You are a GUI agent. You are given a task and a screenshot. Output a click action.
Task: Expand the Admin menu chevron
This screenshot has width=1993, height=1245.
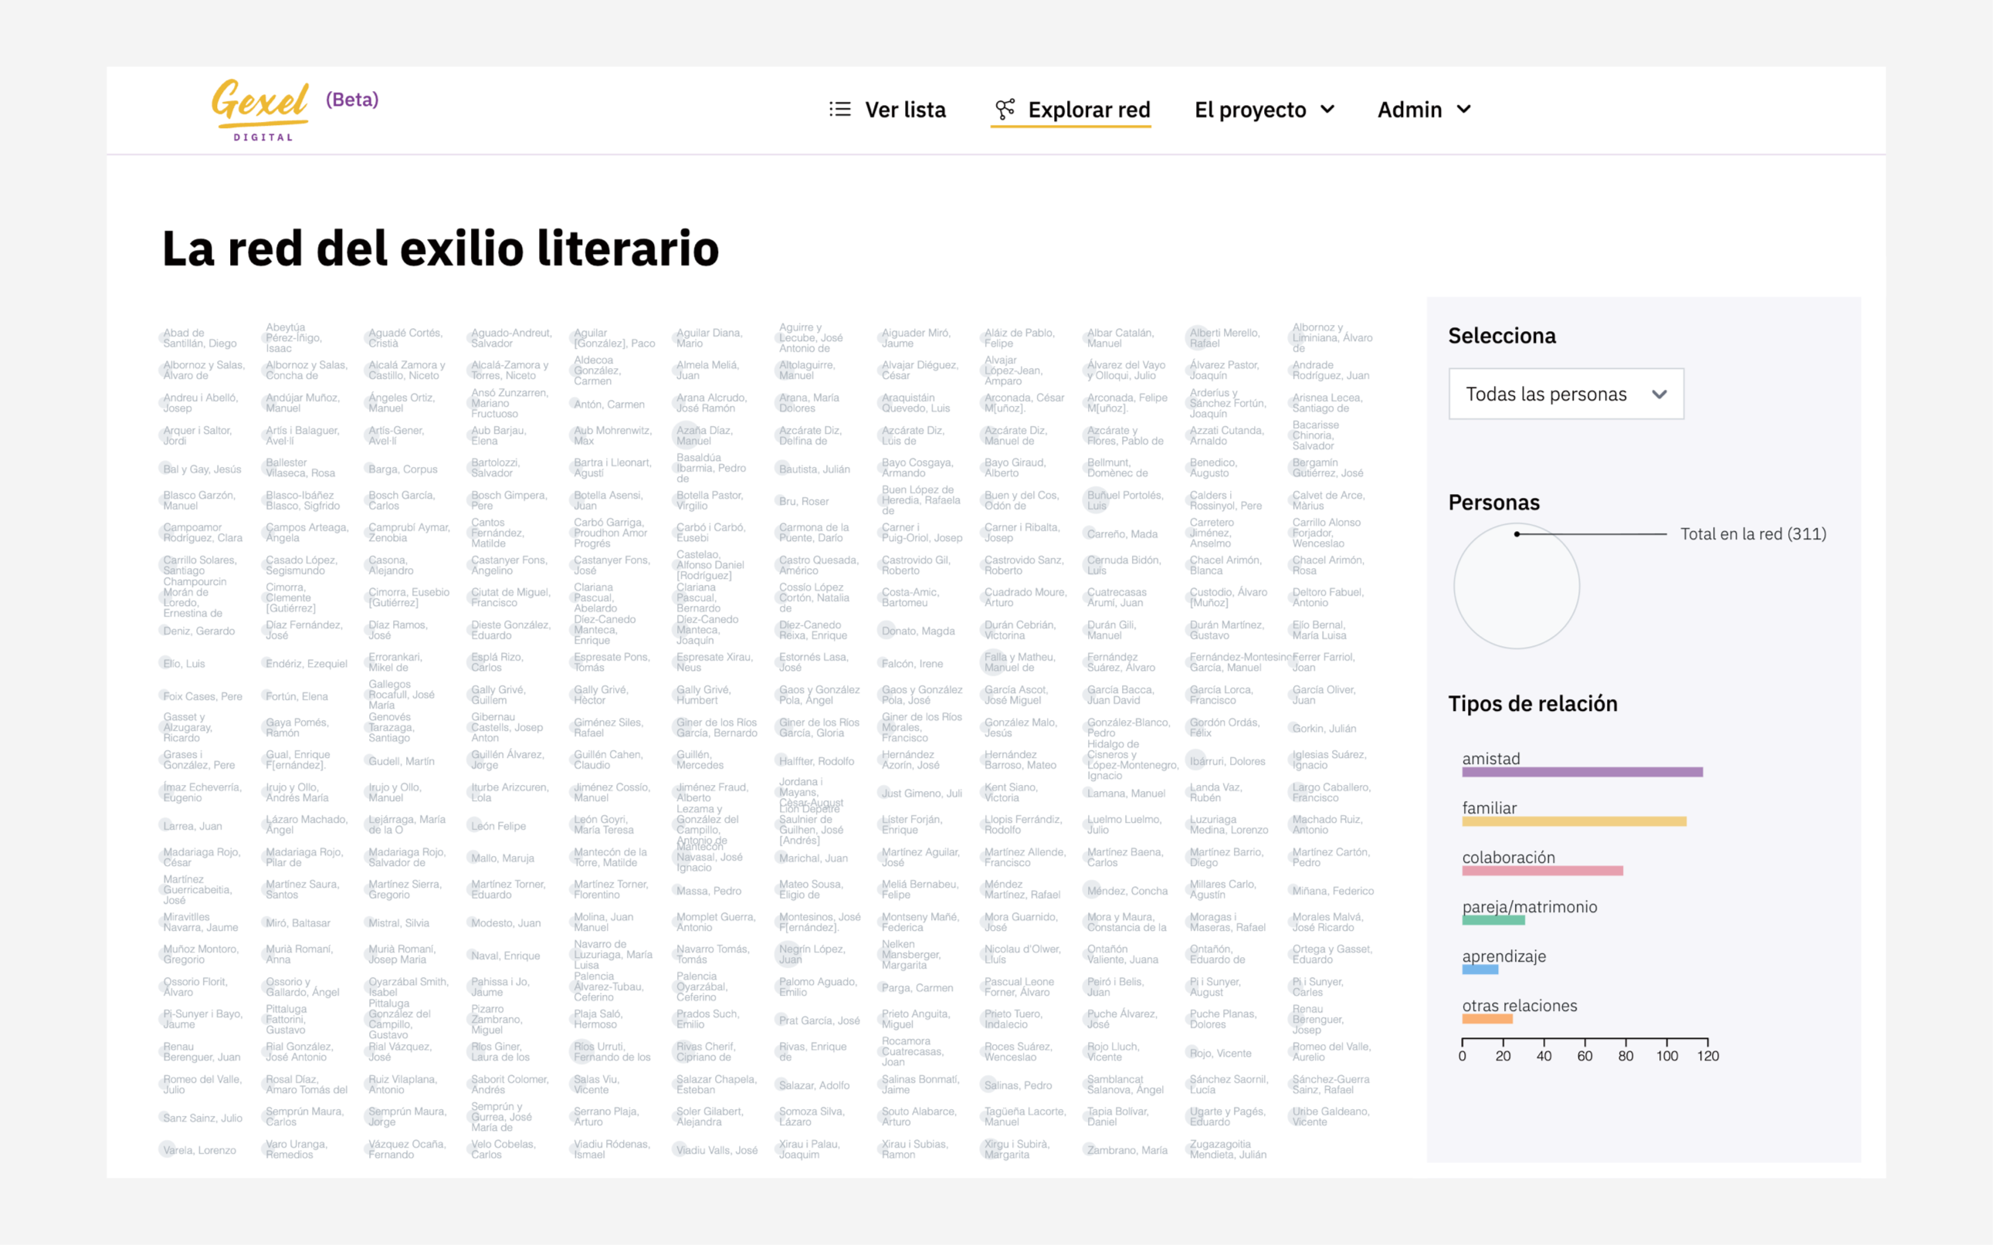pyautogui.click(x=1463, y=110)
